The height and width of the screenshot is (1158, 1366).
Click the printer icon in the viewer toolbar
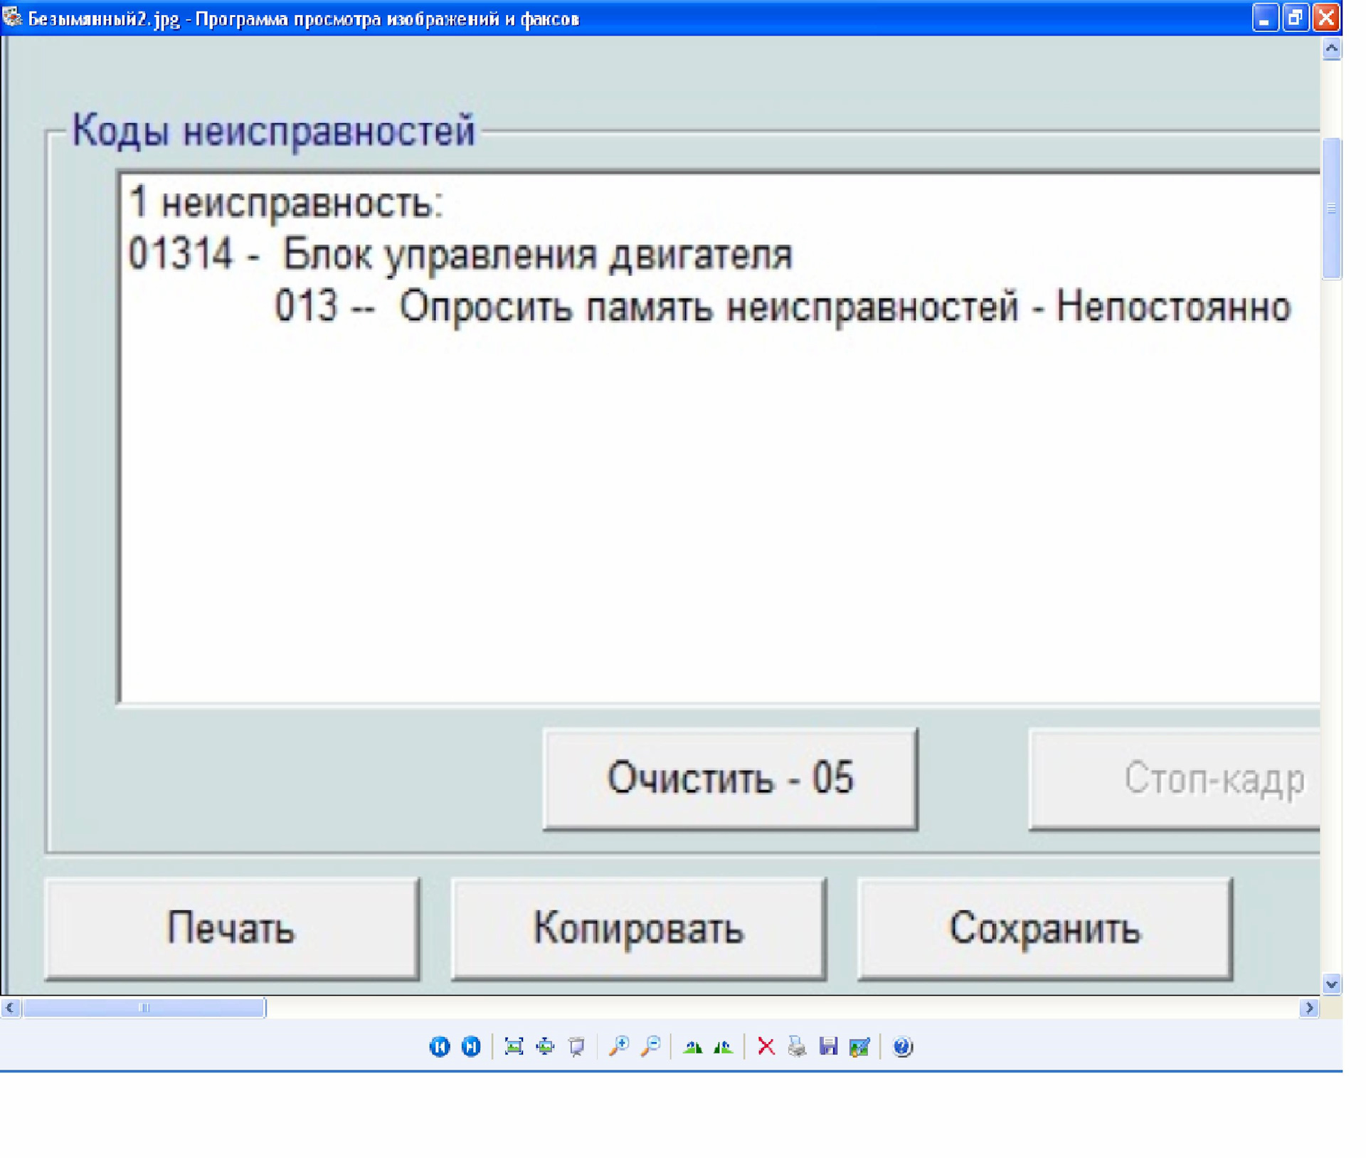pyautogui.click(x=797, y=1046)
